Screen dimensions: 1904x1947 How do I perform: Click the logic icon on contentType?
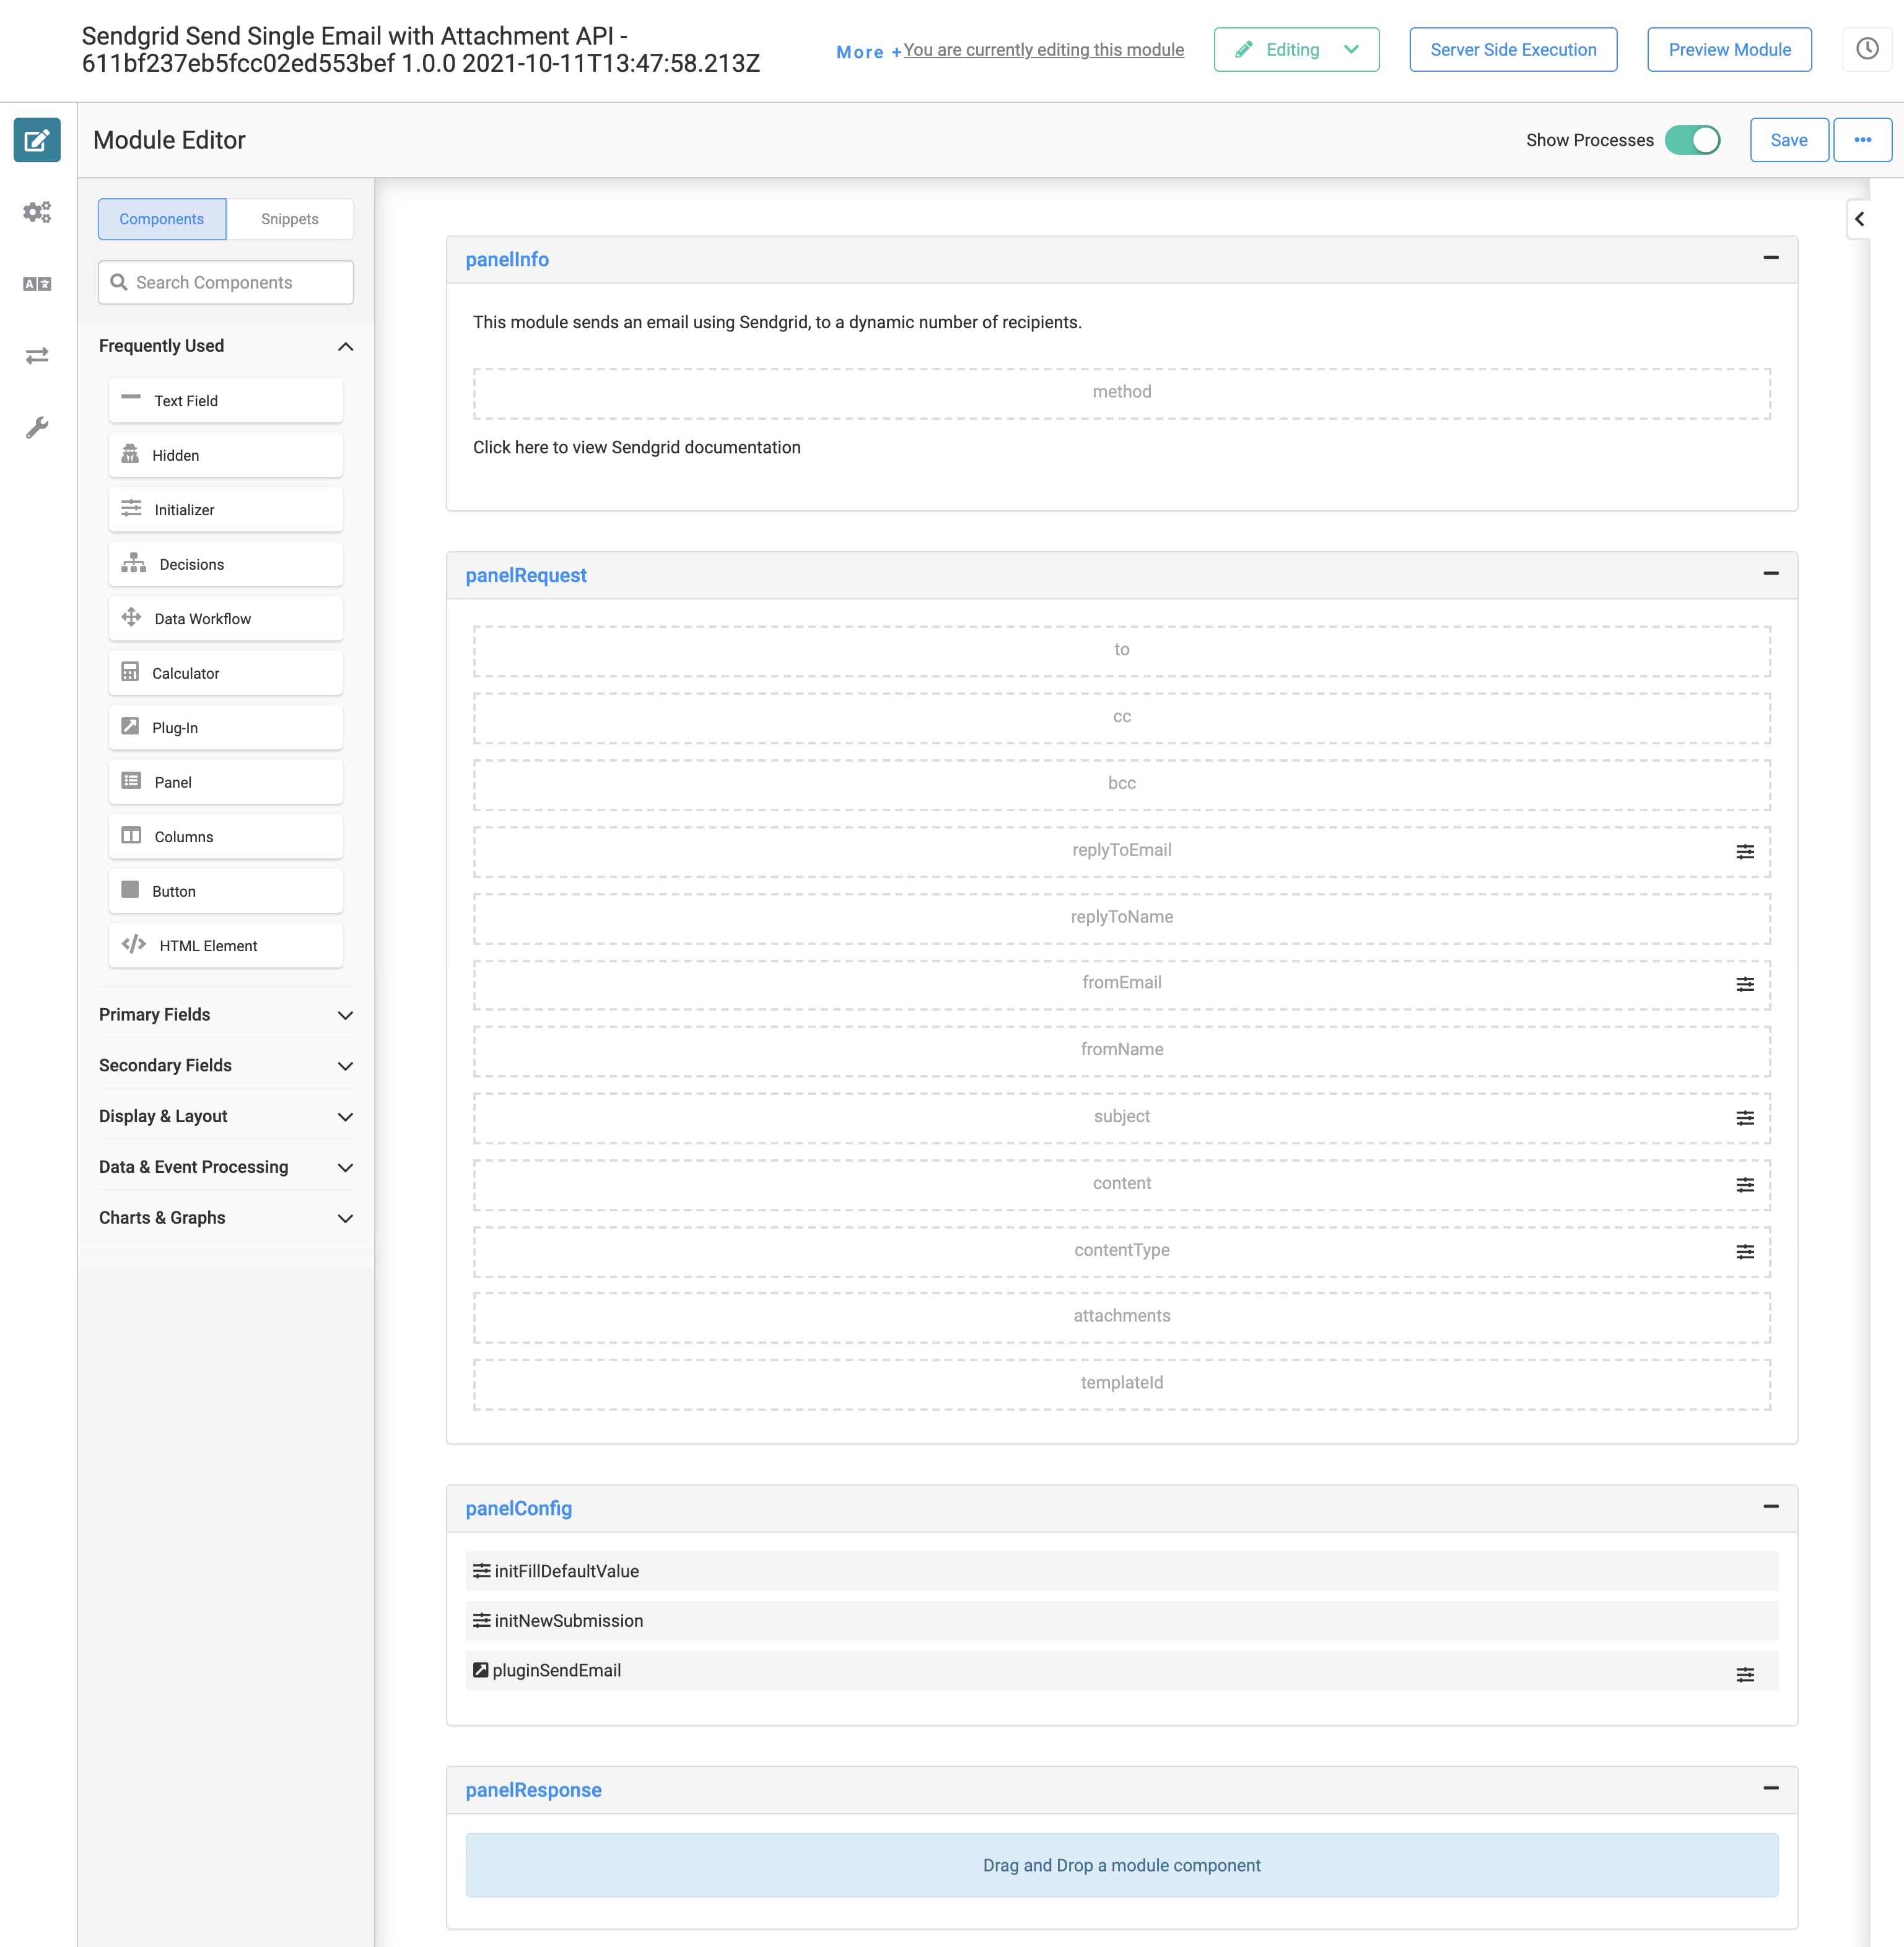click(1745, 1252)
